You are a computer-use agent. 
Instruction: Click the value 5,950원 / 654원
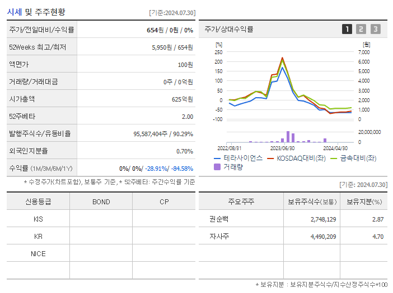172,47
